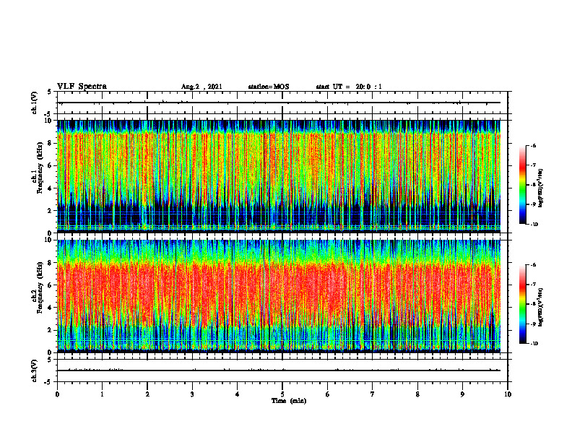572x442 pixels.
Task: Click the ch.2 spectrogram color scale bar
Action: coord(522,304)
